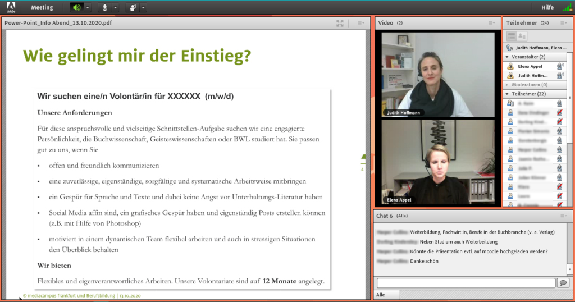Viewport: 575px width, 302px height.
Task: Open the Meeting menu
Action: pos(42,7)
